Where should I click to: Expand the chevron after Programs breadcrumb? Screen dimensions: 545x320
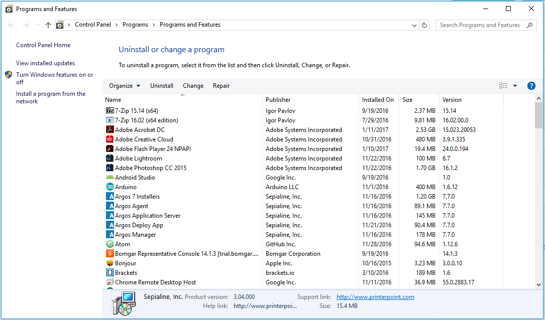(x=154, y=25)
